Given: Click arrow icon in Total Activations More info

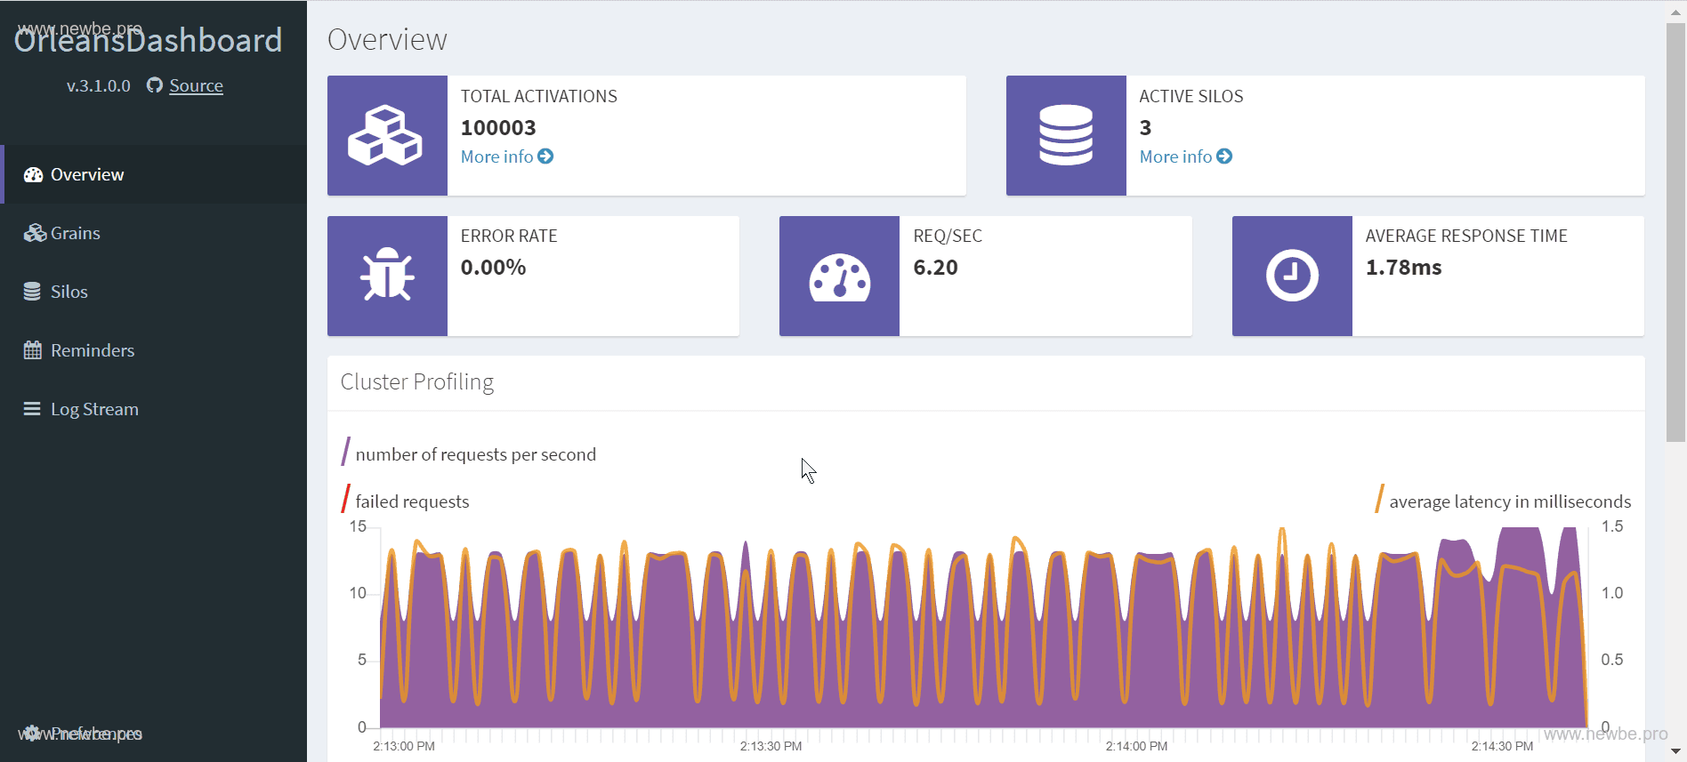Looking at the screenshot, I should [545, 156].
